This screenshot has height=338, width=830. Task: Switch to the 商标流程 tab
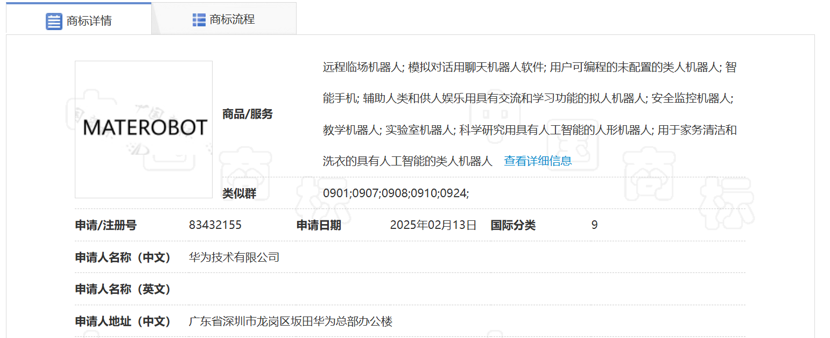[224, 19]
